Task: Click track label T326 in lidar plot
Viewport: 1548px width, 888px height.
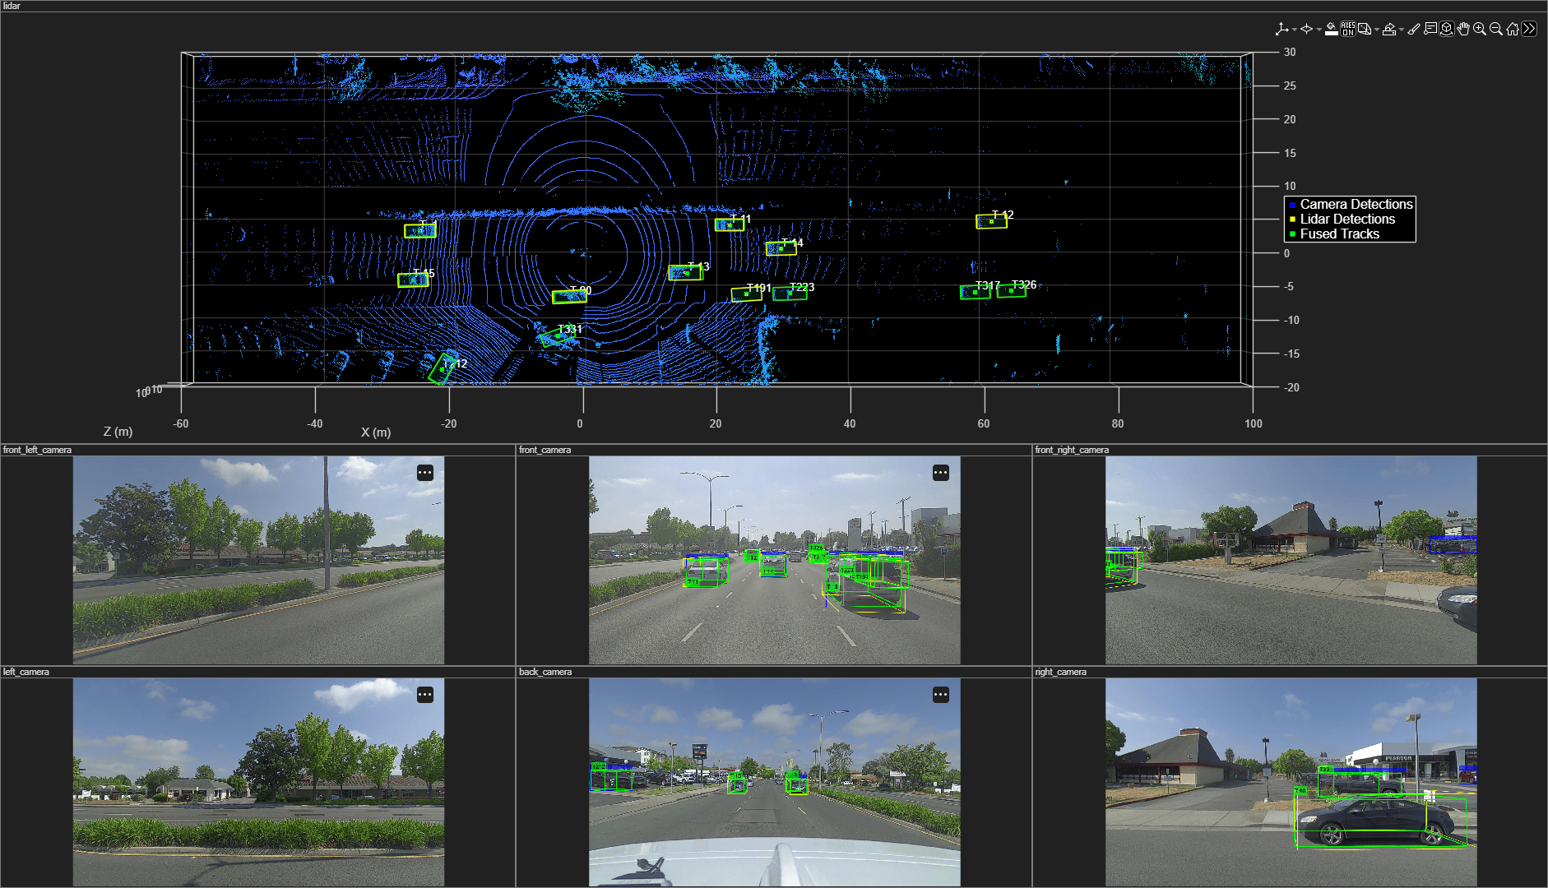Action: (x=1024, y=284)
